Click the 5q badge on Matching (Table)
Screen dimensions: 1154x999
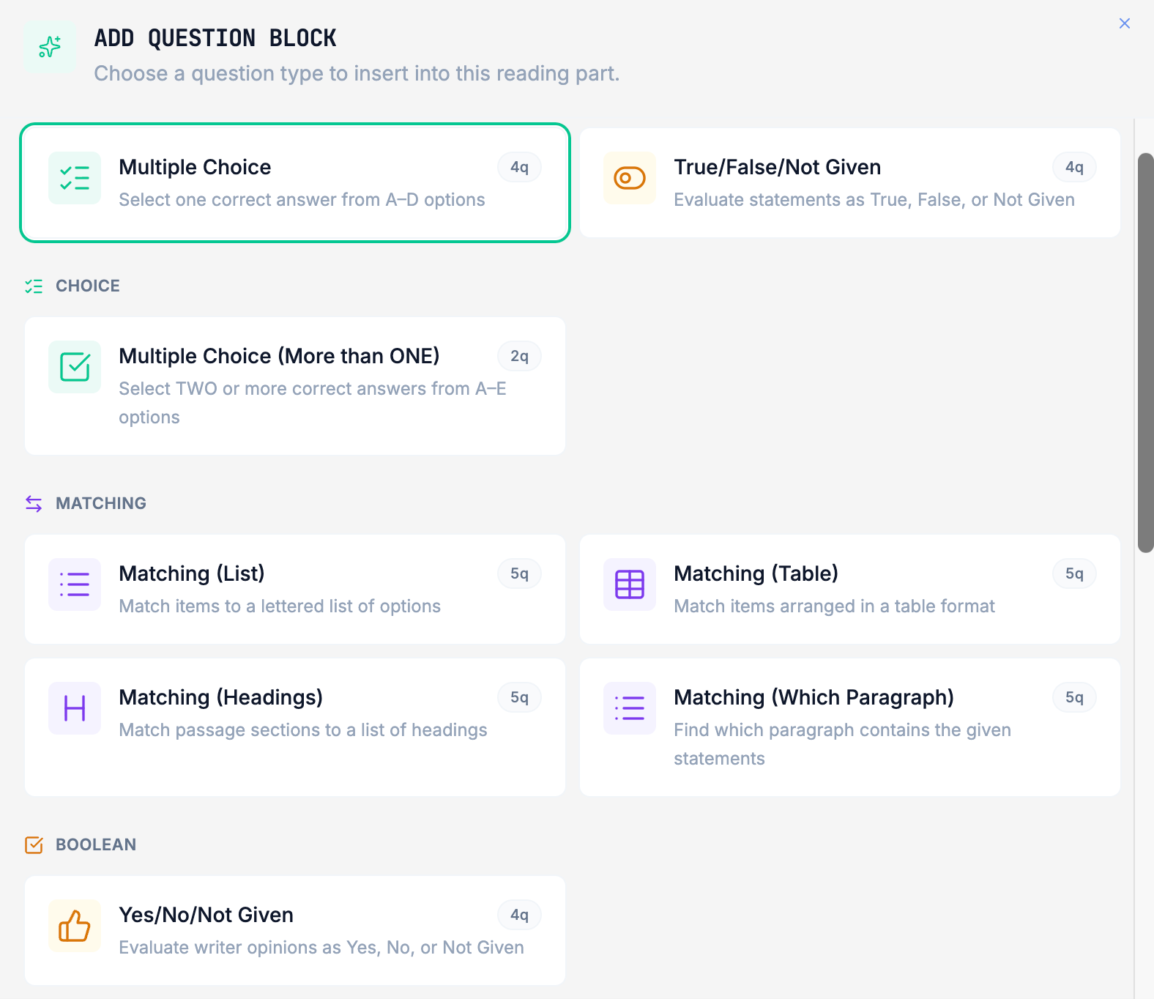pos(1074,573)
